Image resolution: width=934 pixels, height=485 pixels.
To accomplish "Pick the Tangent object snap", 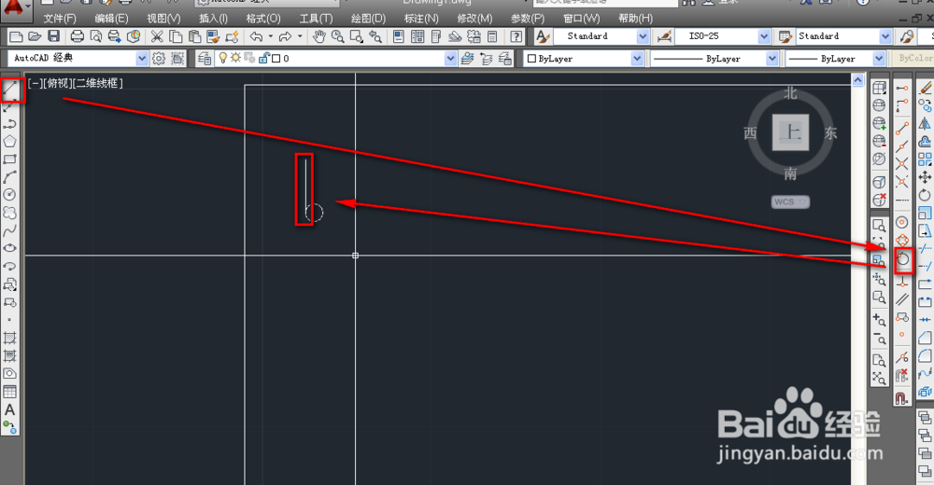I will point(902,259).
